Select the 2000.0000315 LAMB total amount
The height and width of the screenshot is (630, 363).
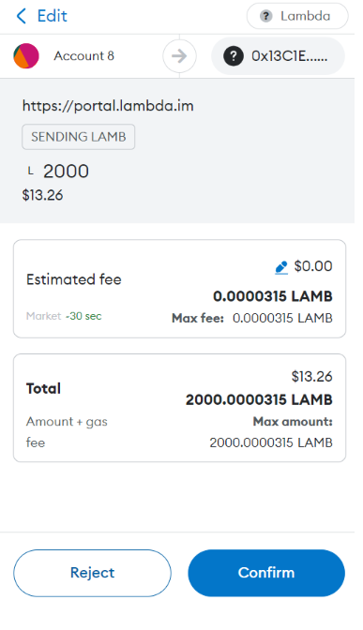[x=259, y=399]
